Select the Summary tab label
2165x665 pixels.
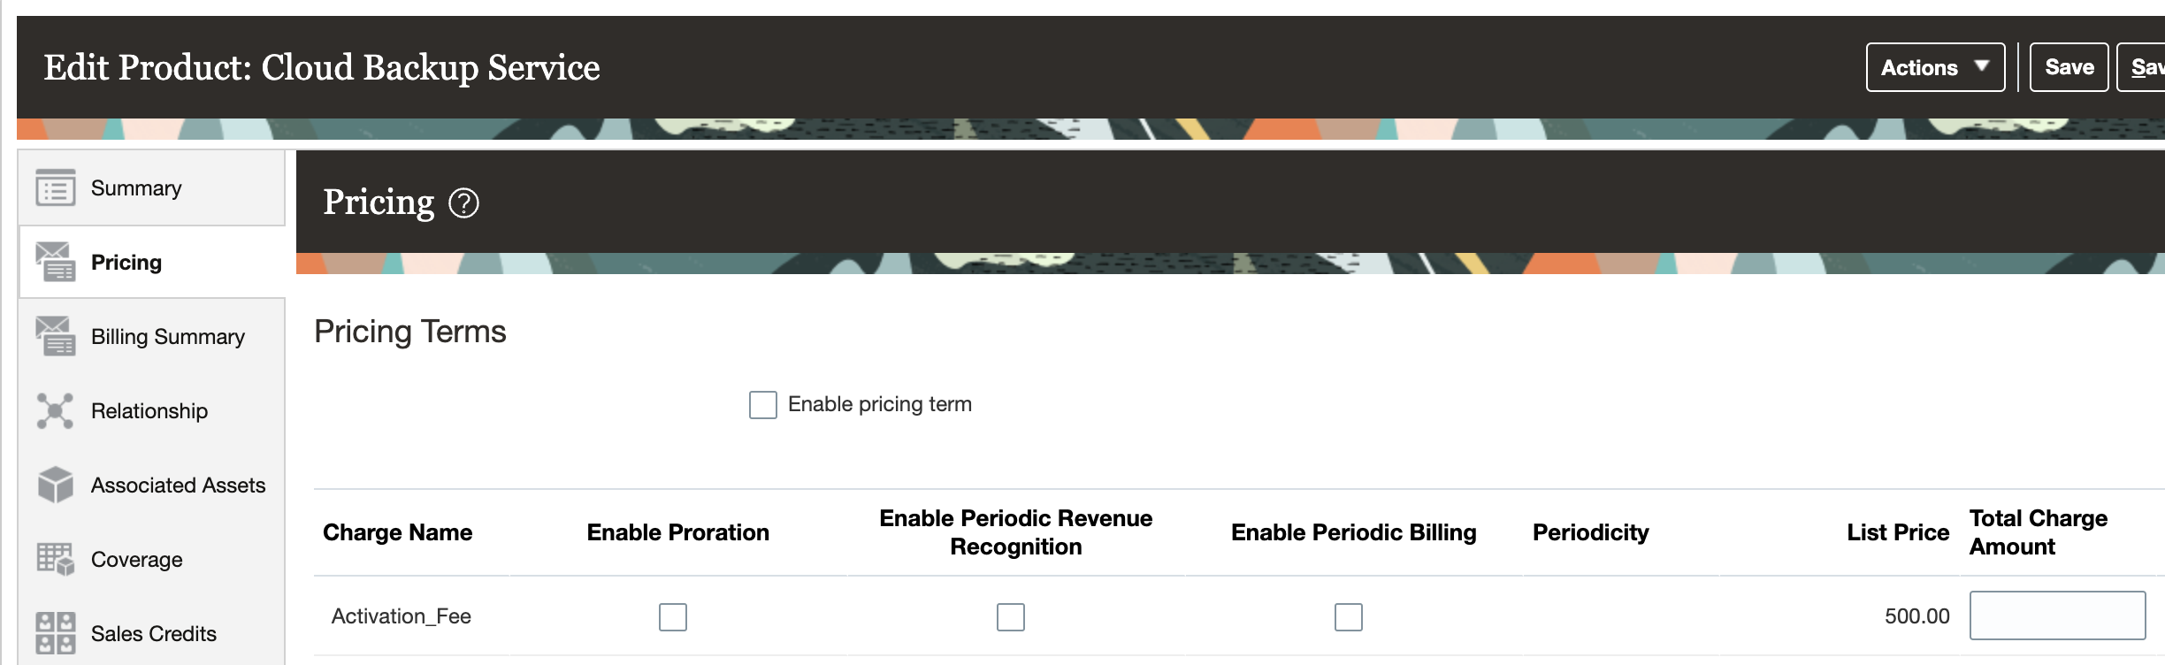[136, 188]
